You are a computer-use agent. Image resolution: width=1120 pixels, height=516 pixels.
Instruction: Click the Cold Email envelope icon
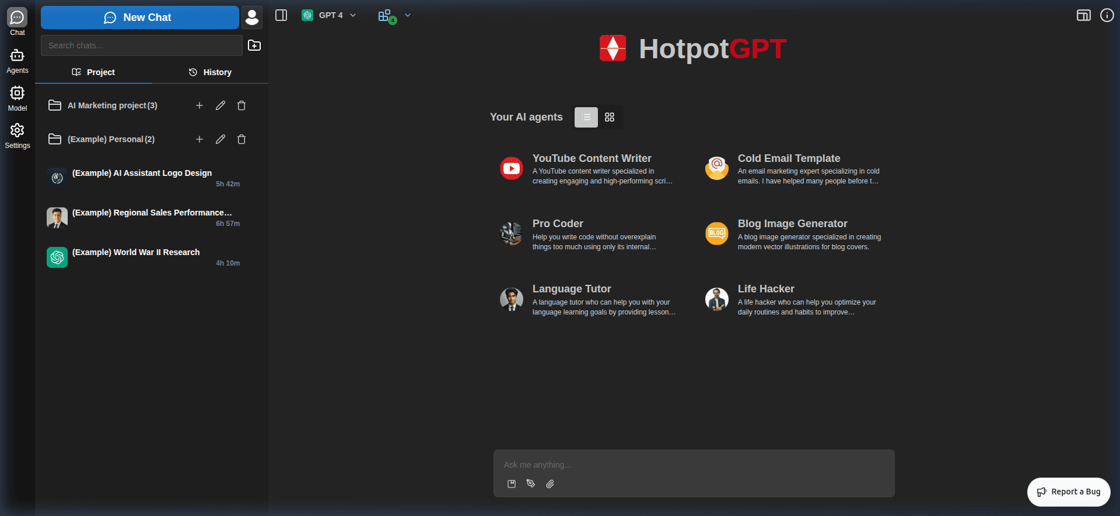(x=717, y=168)
